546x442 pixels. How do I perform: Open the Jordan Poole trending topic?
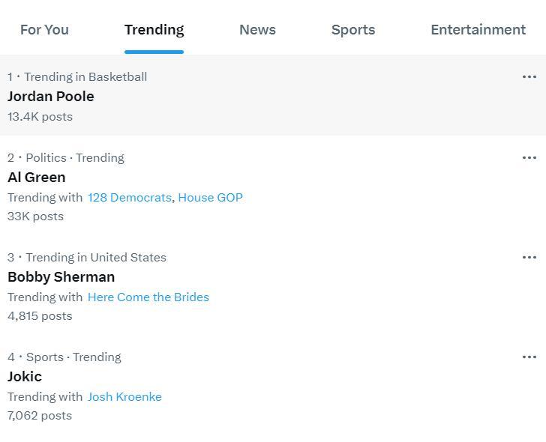(x=51, y=97)
